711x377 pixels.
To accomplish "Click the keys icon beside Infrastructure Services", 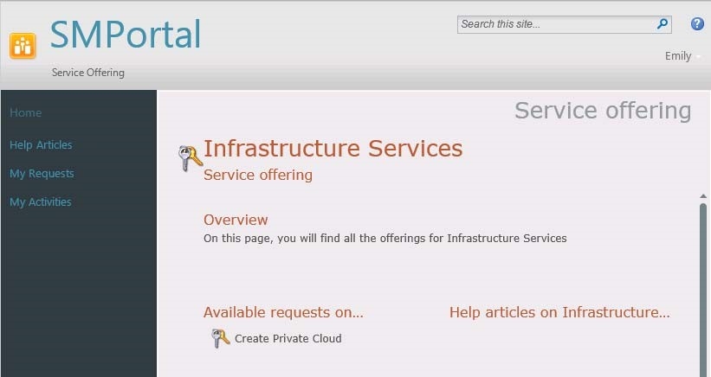I will pyautogui.click(x=191, y=158).
